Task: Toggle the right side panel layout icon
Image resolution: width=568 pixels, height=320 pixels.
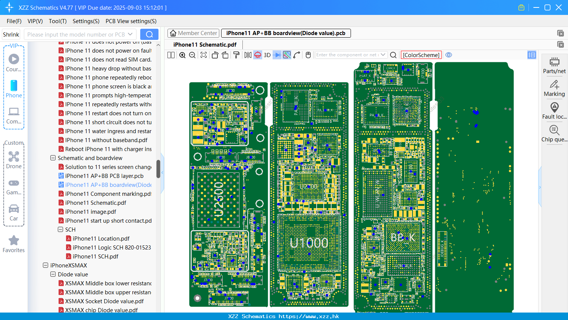Action: pos(532,55)
